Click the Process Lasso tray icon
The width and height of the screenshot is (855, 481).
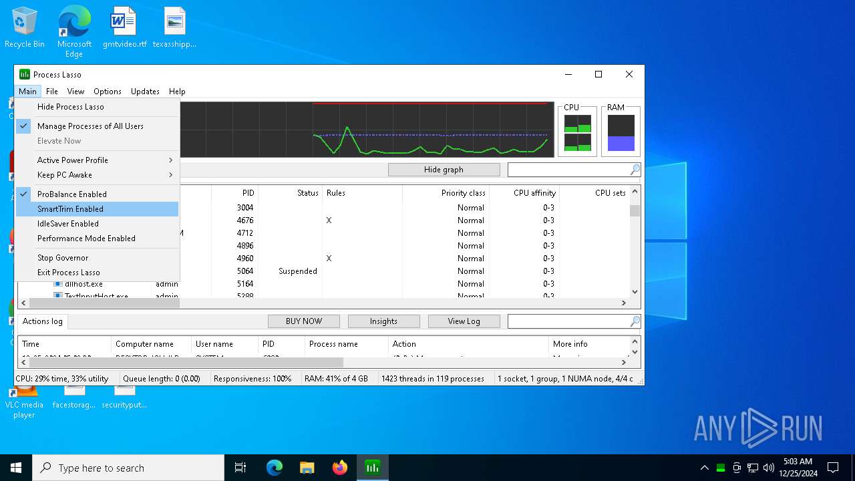coord(721,468)
